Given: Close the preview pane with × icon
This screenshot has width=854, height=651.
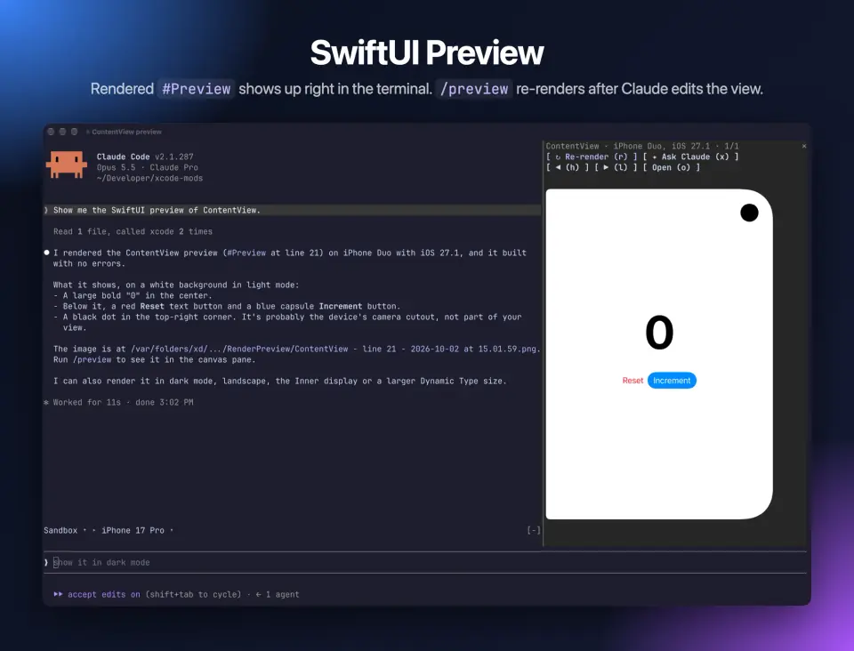Looking at the screenshot, I should click(804, 146).
